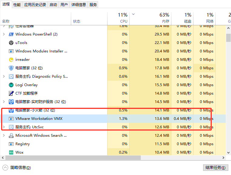Click the vertical scrollbar down arrow
This screenshot has height=175, width=231.
(228, 153)
